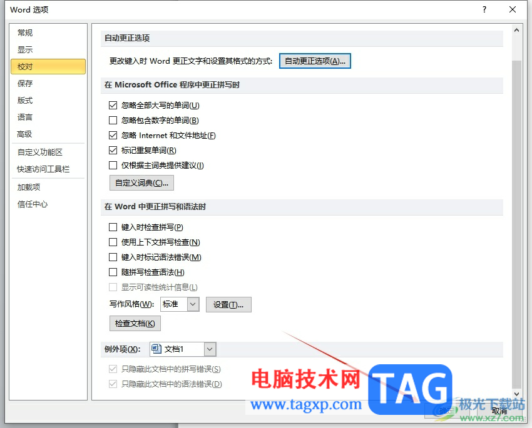
Task: Select the 校对 category
Action: 48,66
